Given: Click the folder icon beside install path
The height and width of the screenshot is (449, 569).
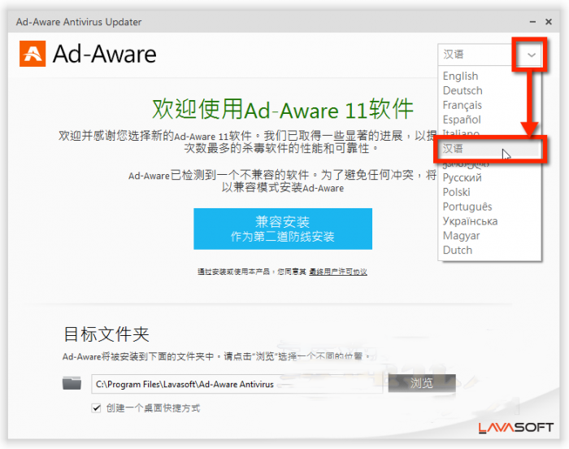Looking at the screenshot, I should coord(72,383).
